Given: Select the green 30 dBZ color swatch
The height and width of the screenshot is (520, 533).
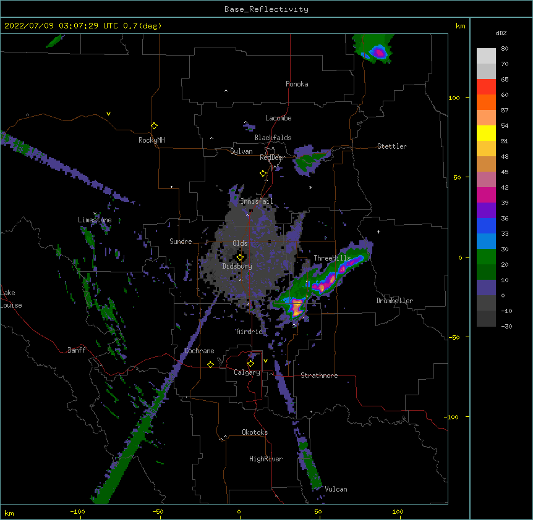Looking at the screenshot, I should coord(486,257).
